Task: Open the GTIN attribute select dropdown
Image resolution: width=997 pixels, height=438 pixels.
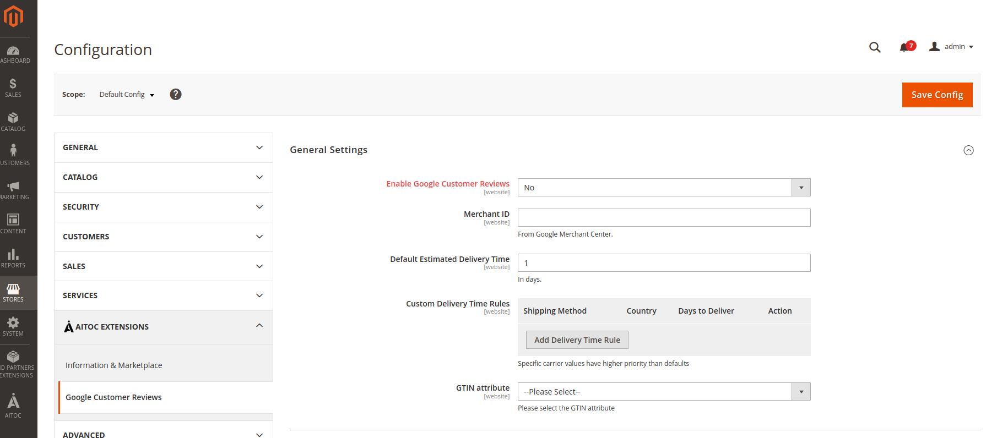Action: click(664, 392)
